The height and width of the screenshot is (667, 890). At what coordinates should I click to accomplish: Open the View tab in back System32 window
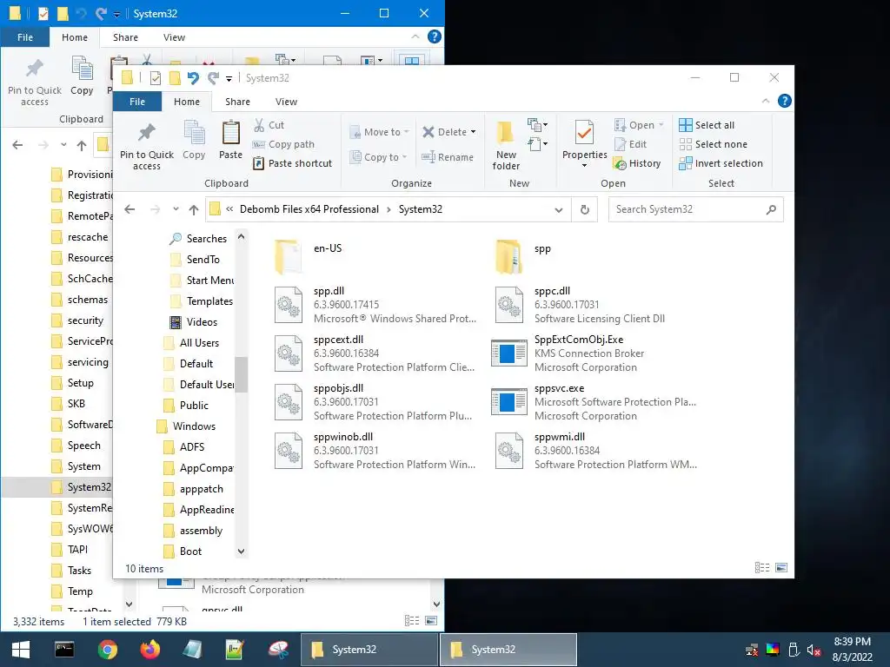pyautogui.click(x=174, y=37)
